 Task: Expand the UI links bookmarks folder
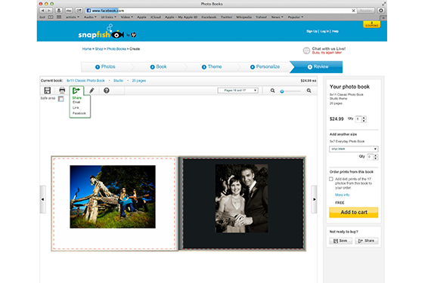109,17
